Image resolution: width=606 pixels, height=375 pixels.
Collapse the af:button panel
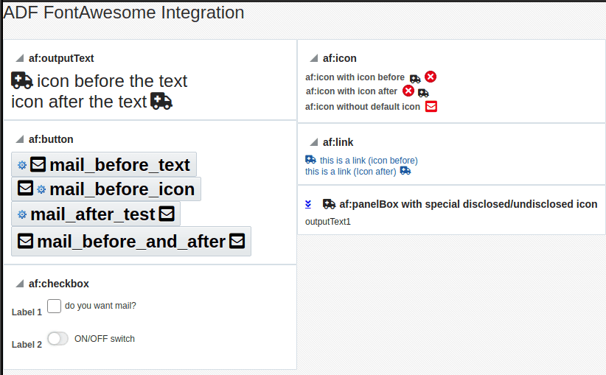pos(19,139)
